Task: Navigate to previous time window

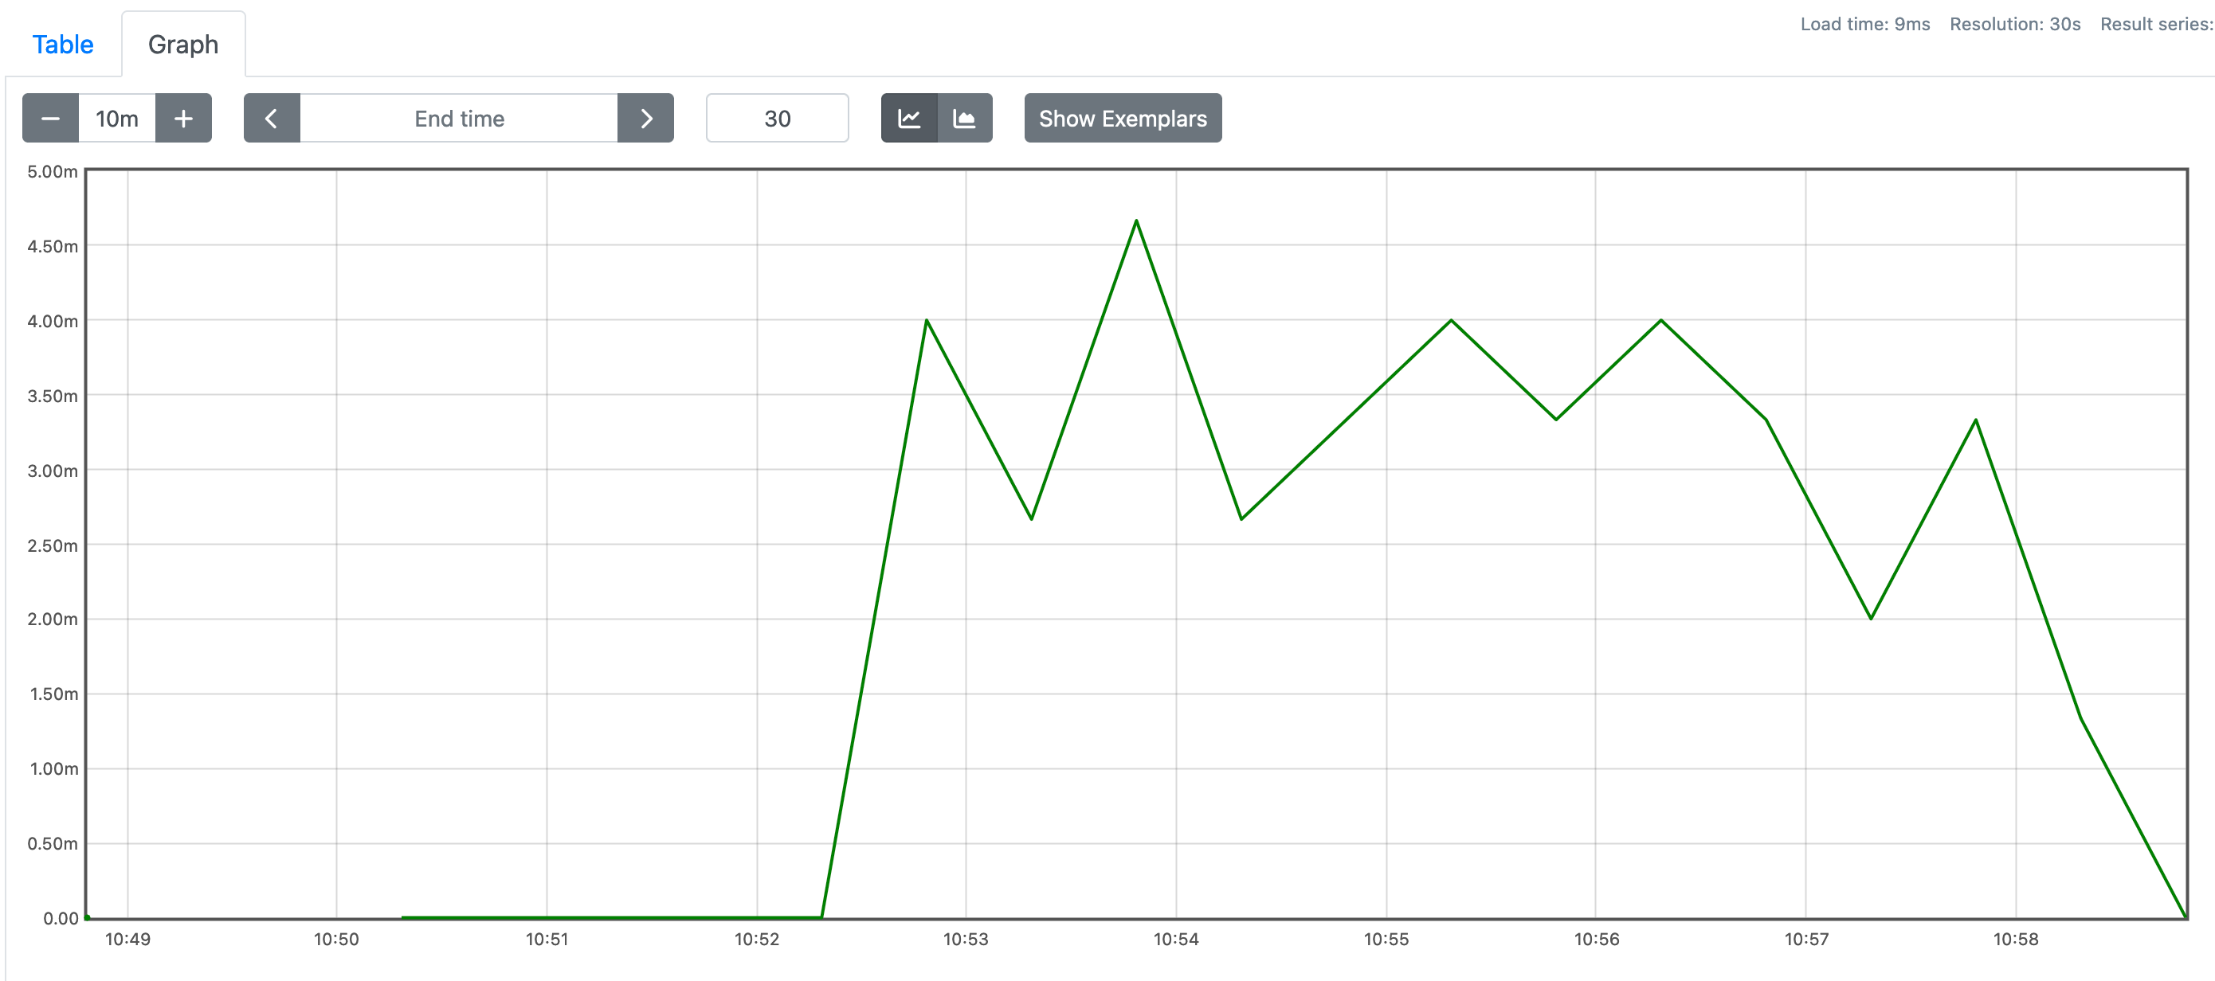Action: click(x=271, y=119)
